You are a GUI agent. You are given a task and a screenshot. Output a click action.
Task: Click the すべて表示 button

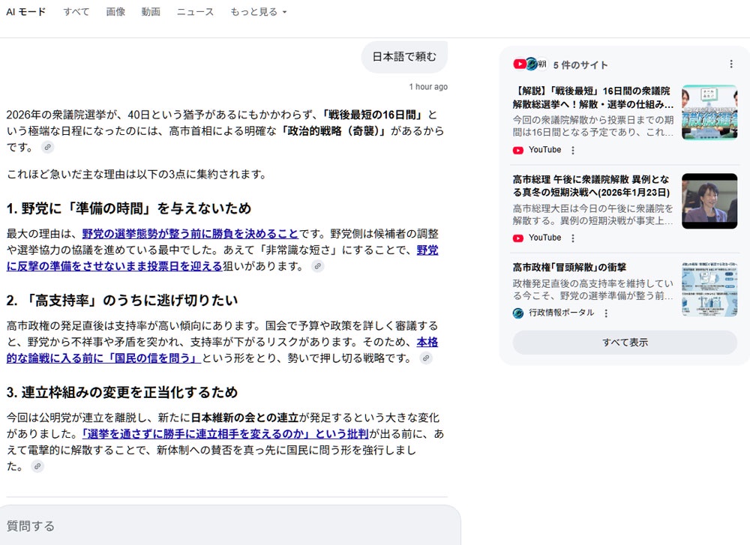point(625,343)
